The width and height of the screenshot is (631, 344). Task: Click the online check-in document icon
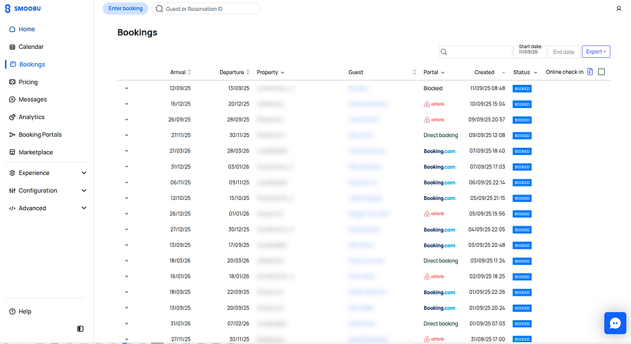590,72
